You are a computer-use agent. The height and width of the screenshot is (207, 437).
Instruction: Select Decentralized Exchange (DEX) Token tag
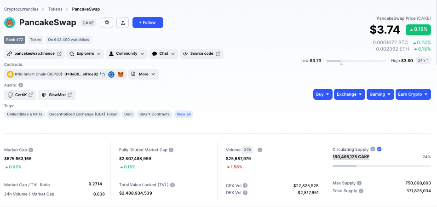pos(83,114)
